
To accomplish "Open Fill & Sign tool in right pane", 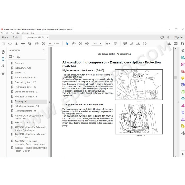I will pyautogui.click(x=183, y=119).
